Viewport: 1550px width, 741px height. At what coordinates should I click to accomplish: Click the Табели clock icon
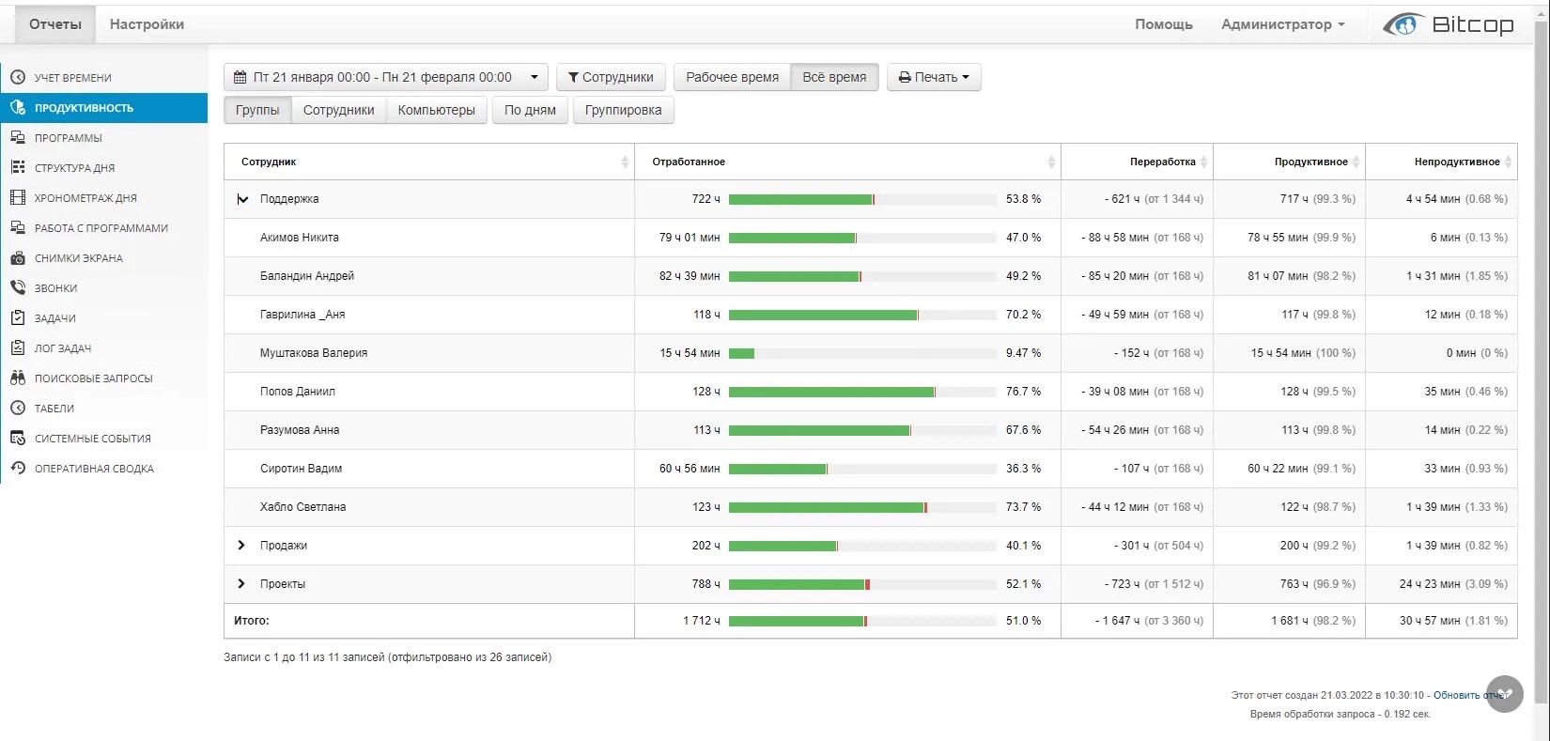tap(17, 409)
